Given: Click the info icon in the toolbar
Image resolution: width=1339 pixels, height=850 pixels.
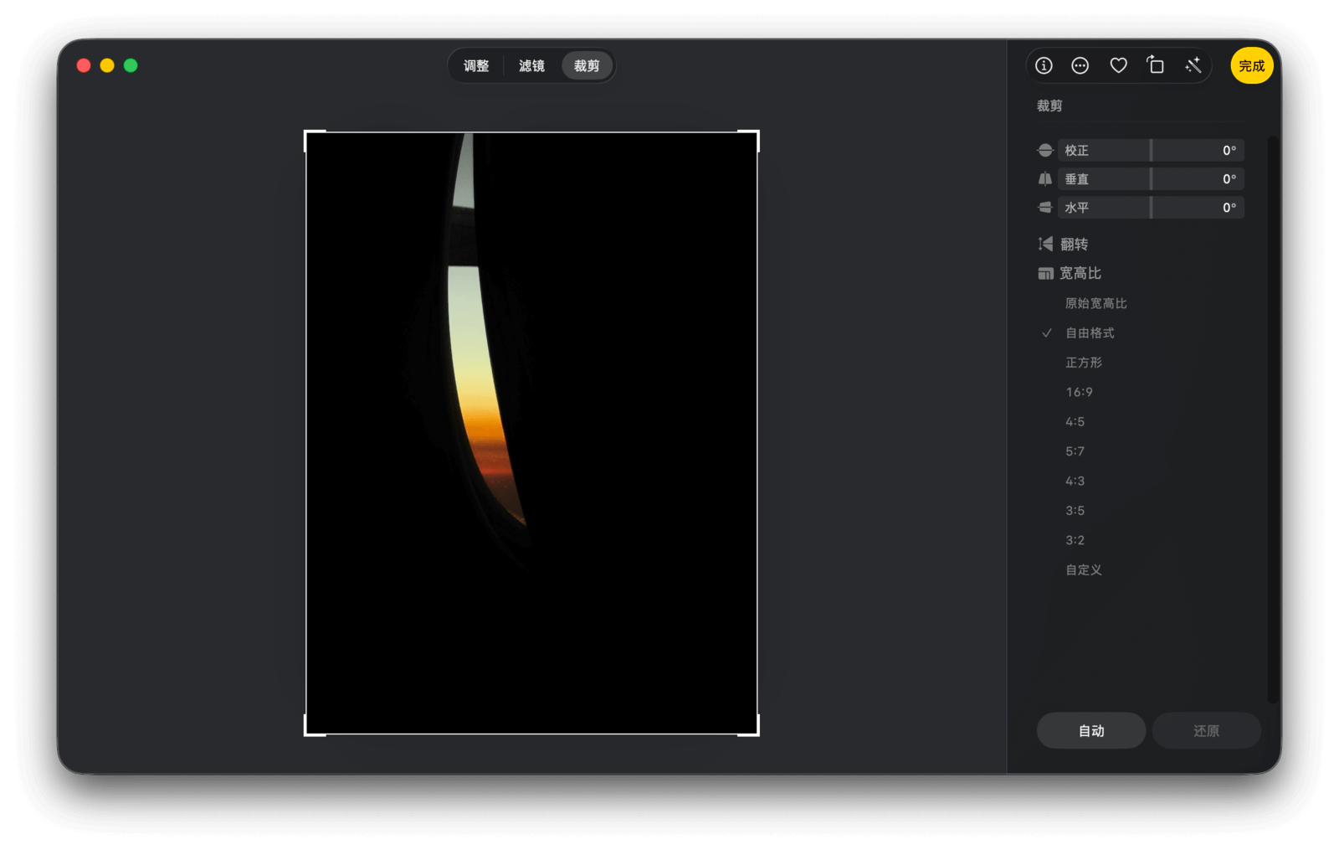Looking at the screenshot, I should 1044,65.
